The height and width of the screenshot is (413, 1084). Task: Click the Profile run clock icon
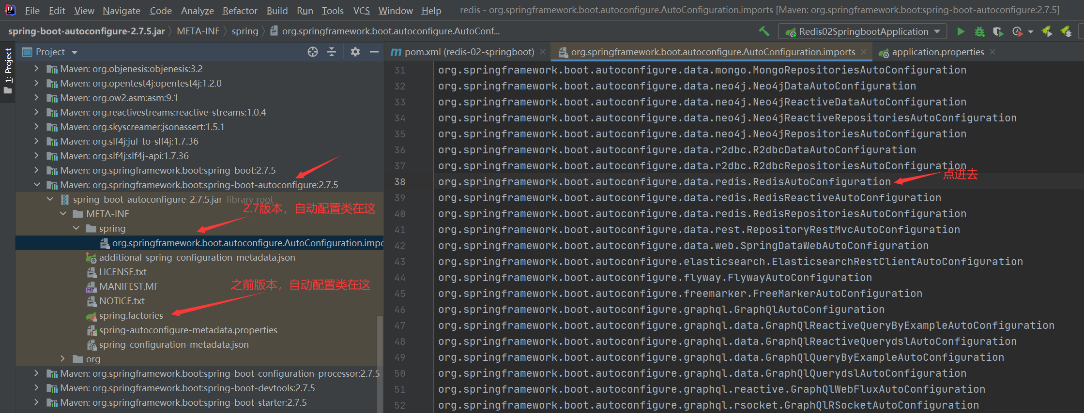click(1017, 31)
